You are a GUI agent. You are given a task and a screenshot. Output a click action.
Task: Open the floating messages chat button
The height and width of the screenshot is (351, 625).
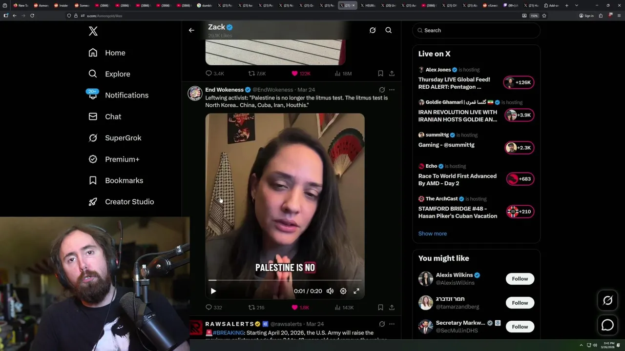(x=608, y=325)
